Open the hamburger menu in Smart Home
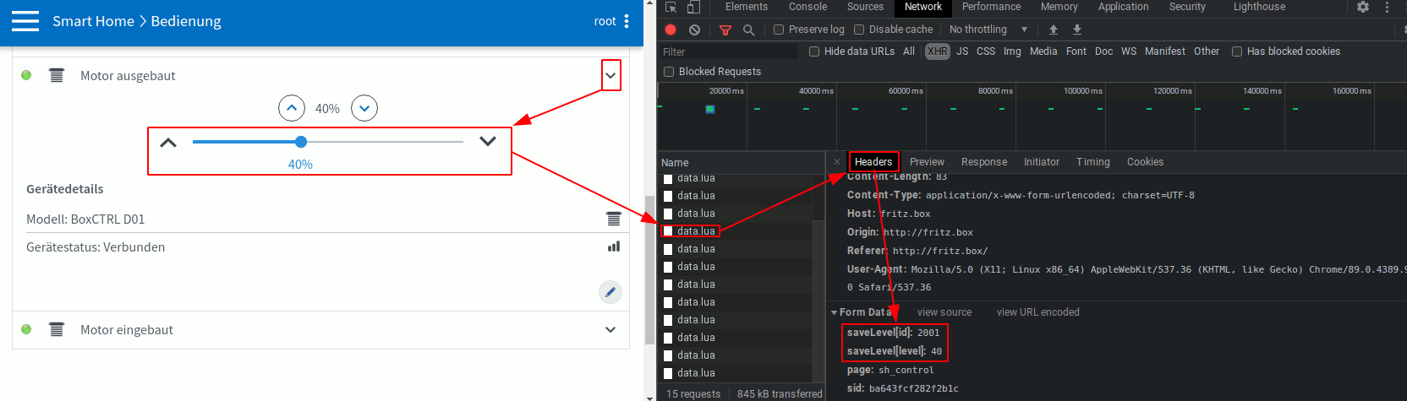Viewport: 1407px width, 401px height. coord(25,21)
